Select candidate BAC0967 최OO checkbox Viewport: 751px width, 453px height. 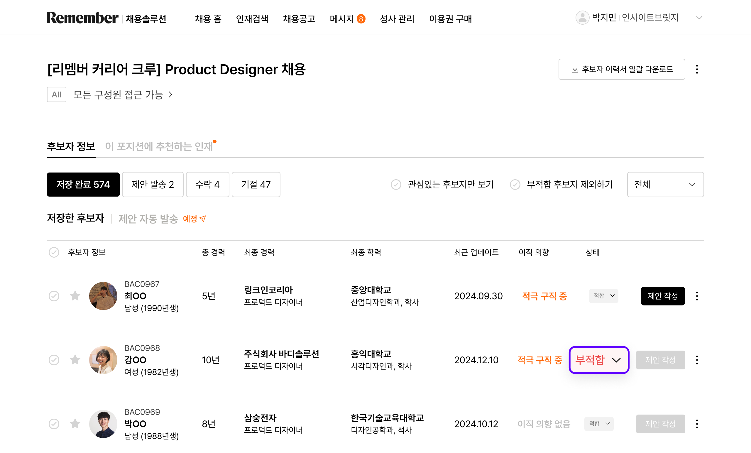[54, 296]
